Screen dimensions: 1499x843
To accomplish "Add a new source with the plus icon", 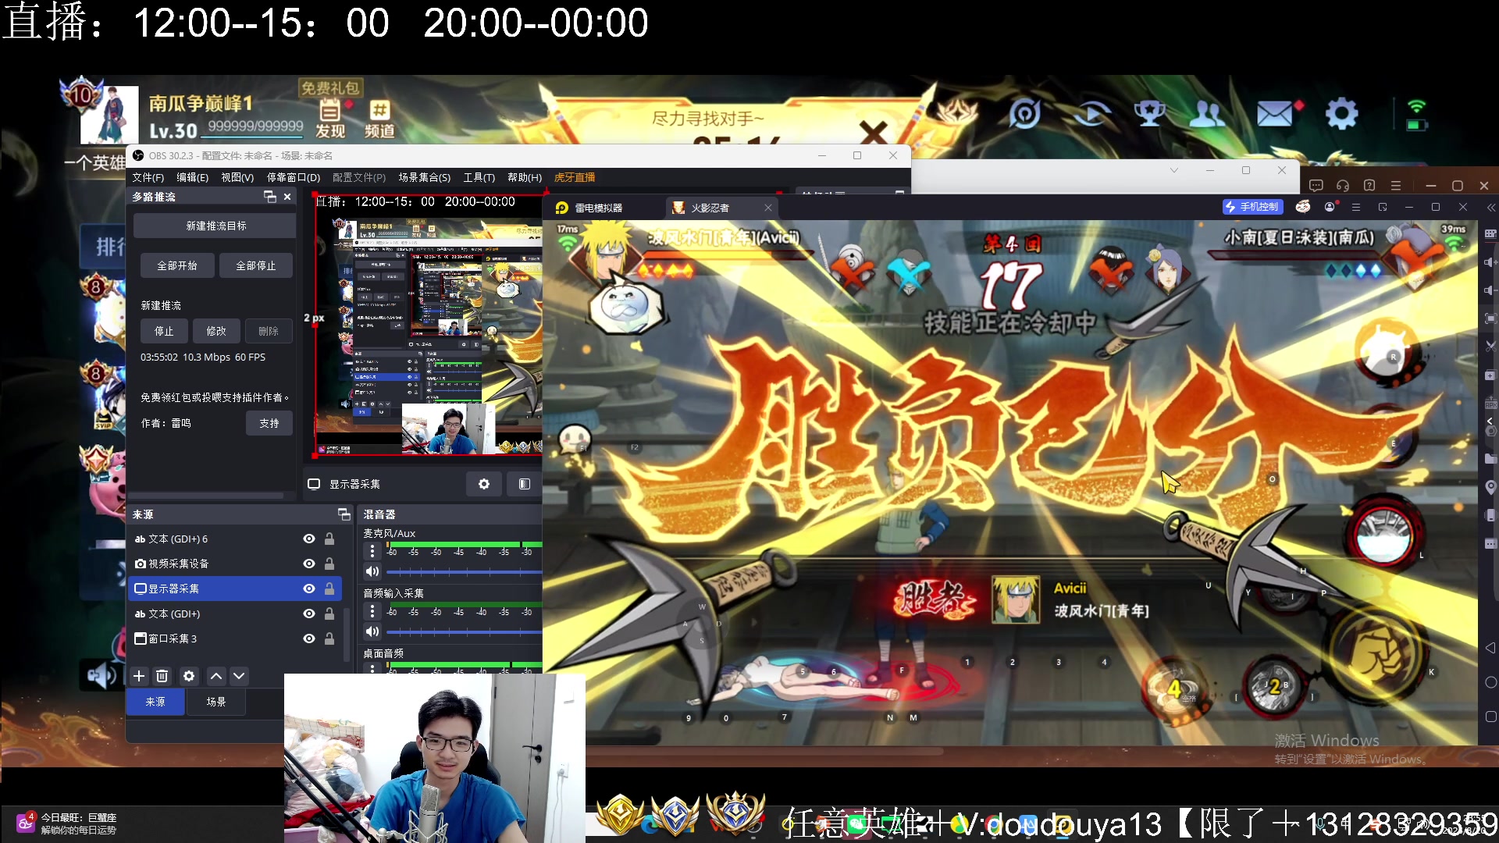I will coord(139,676).
